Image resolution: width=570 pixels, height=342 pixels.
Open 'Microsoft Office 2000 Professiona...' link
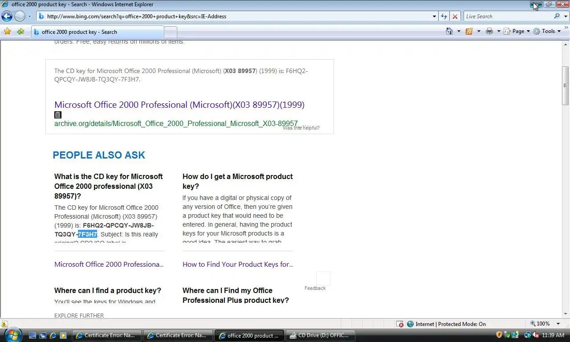[109, 264]
